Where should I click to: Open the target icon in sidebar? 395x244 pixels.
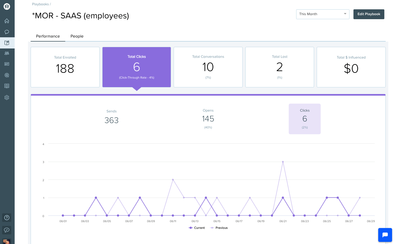coord(7,75)
